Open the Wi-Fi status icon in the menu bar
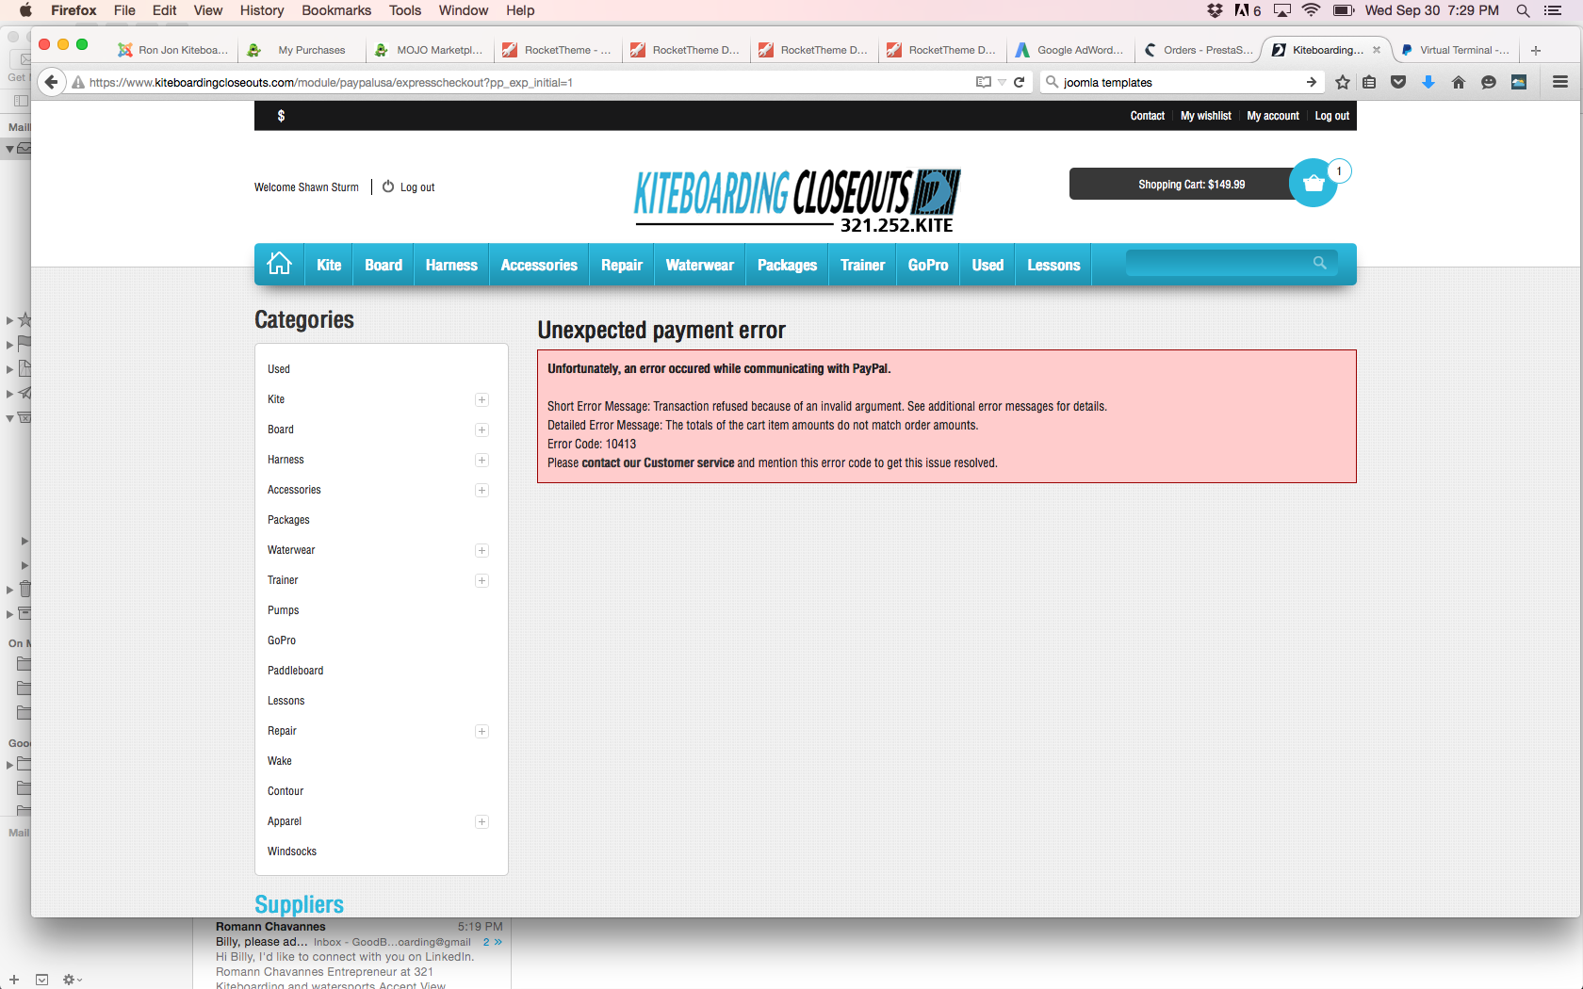This screenshot has height=989, width=1583. click(1311, 10)
